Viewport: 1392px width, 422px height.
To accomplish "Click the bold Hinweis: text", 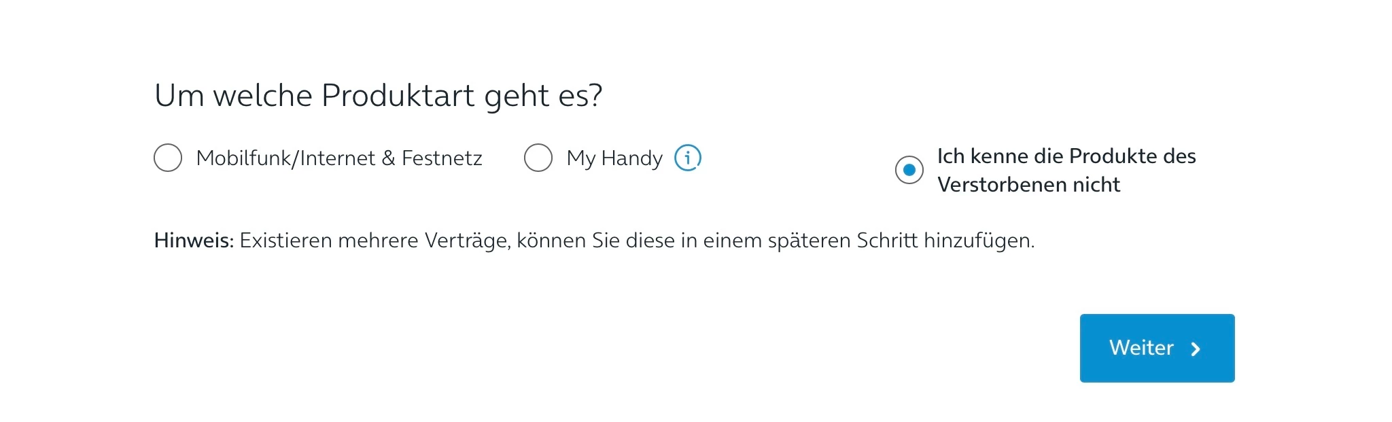I will [194, 241].
